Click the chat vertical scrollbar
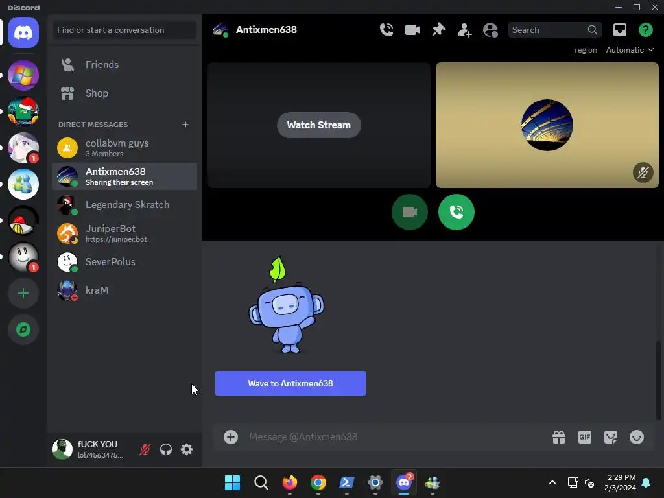 tap(658, 380)
